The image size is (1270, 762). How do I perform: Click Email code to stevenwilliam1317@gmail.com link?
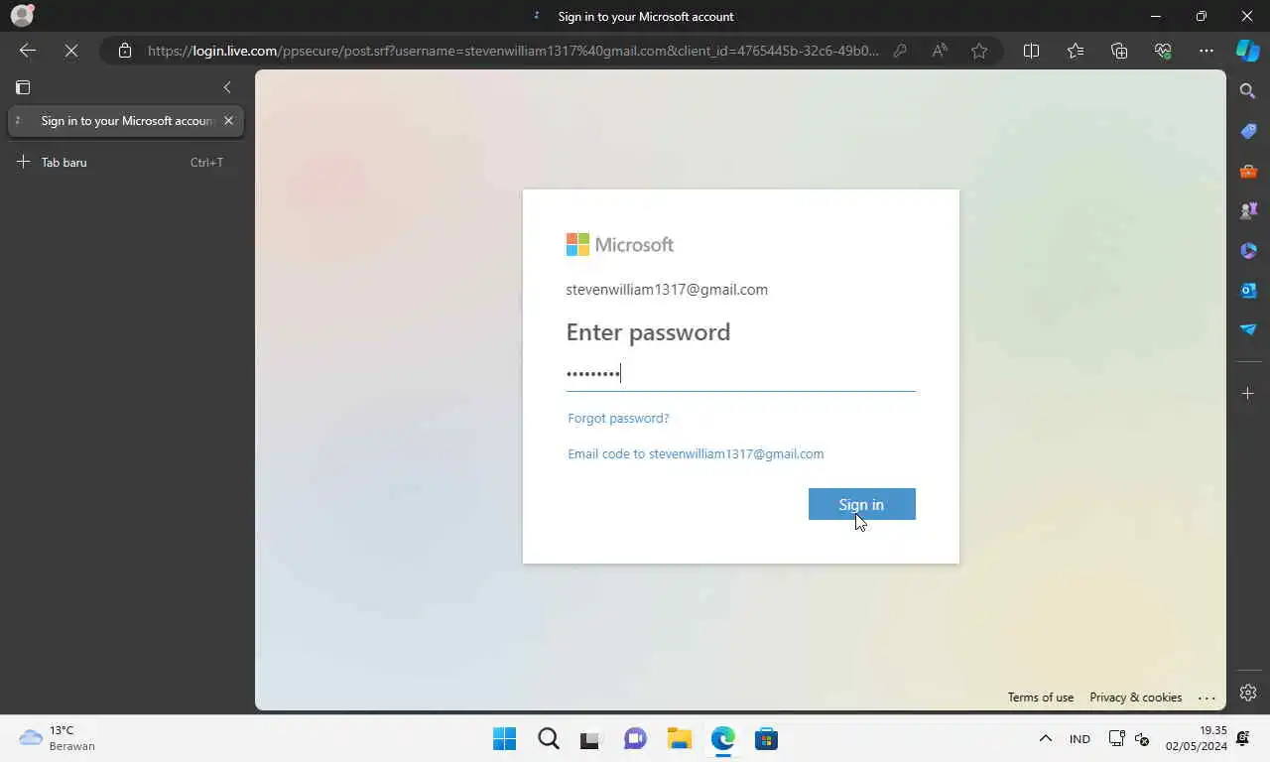tap(696, 453)
